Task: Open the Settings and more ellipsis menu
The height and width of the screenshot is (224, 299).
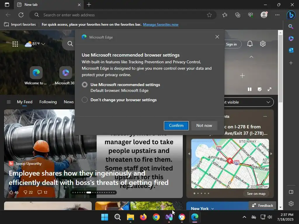Action: point(277,15)
